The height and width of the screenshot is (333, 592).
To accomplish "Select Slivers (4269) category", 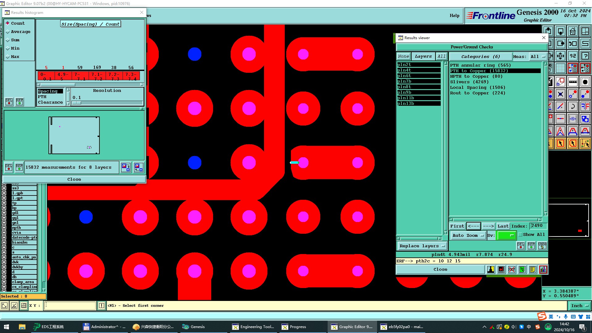I will click(495, 82).
